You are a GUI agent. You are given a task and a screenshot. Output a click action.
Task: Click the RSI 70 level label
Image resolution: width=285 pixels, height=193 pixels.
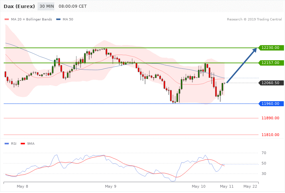coord(264,153)
